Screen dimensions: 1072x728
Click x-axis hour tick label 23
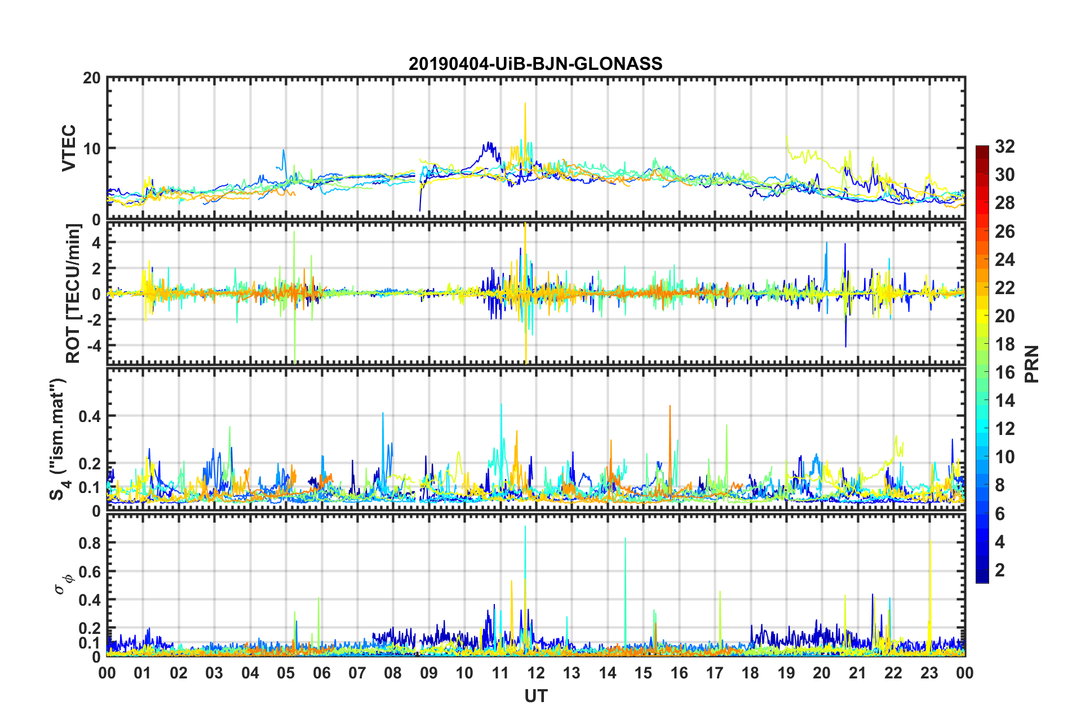[929, 673]
